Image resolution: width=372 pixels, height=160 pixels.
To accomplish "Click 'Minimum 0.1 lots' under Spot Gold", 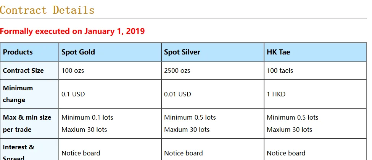I will (87, 117).
